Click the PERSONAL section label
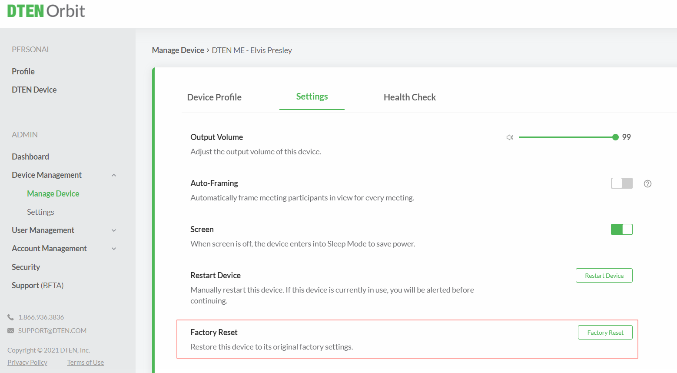This screenshot has width=677, height=373. (x=31, y=50)
